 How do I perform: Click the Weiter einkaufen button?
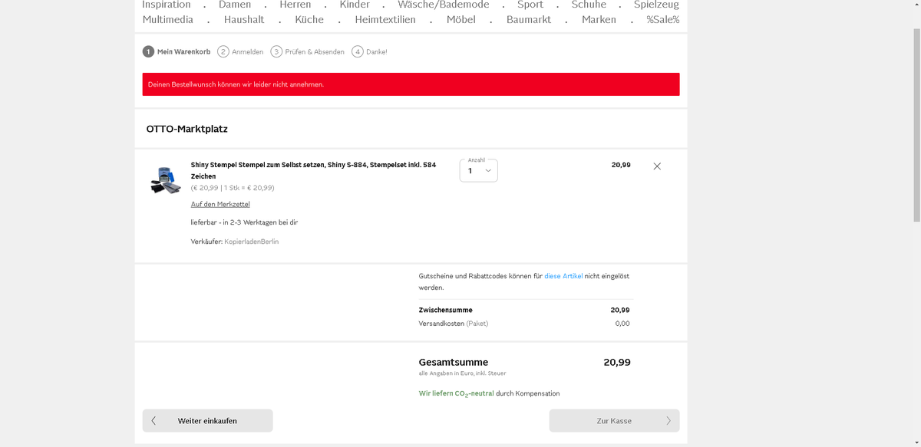pos(207,420)
